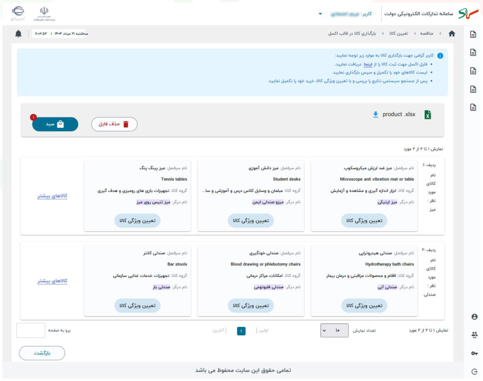Image resolution: width=483 pixels, height=381 pixels.
Task: Select the Blood drawing or phlebotomy chairs text
Action: [x=265, y=264]
